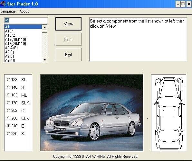Screen dimensions: 192x161
Task: Minimize the Star Finder window
Action: [x=178, y=4]
